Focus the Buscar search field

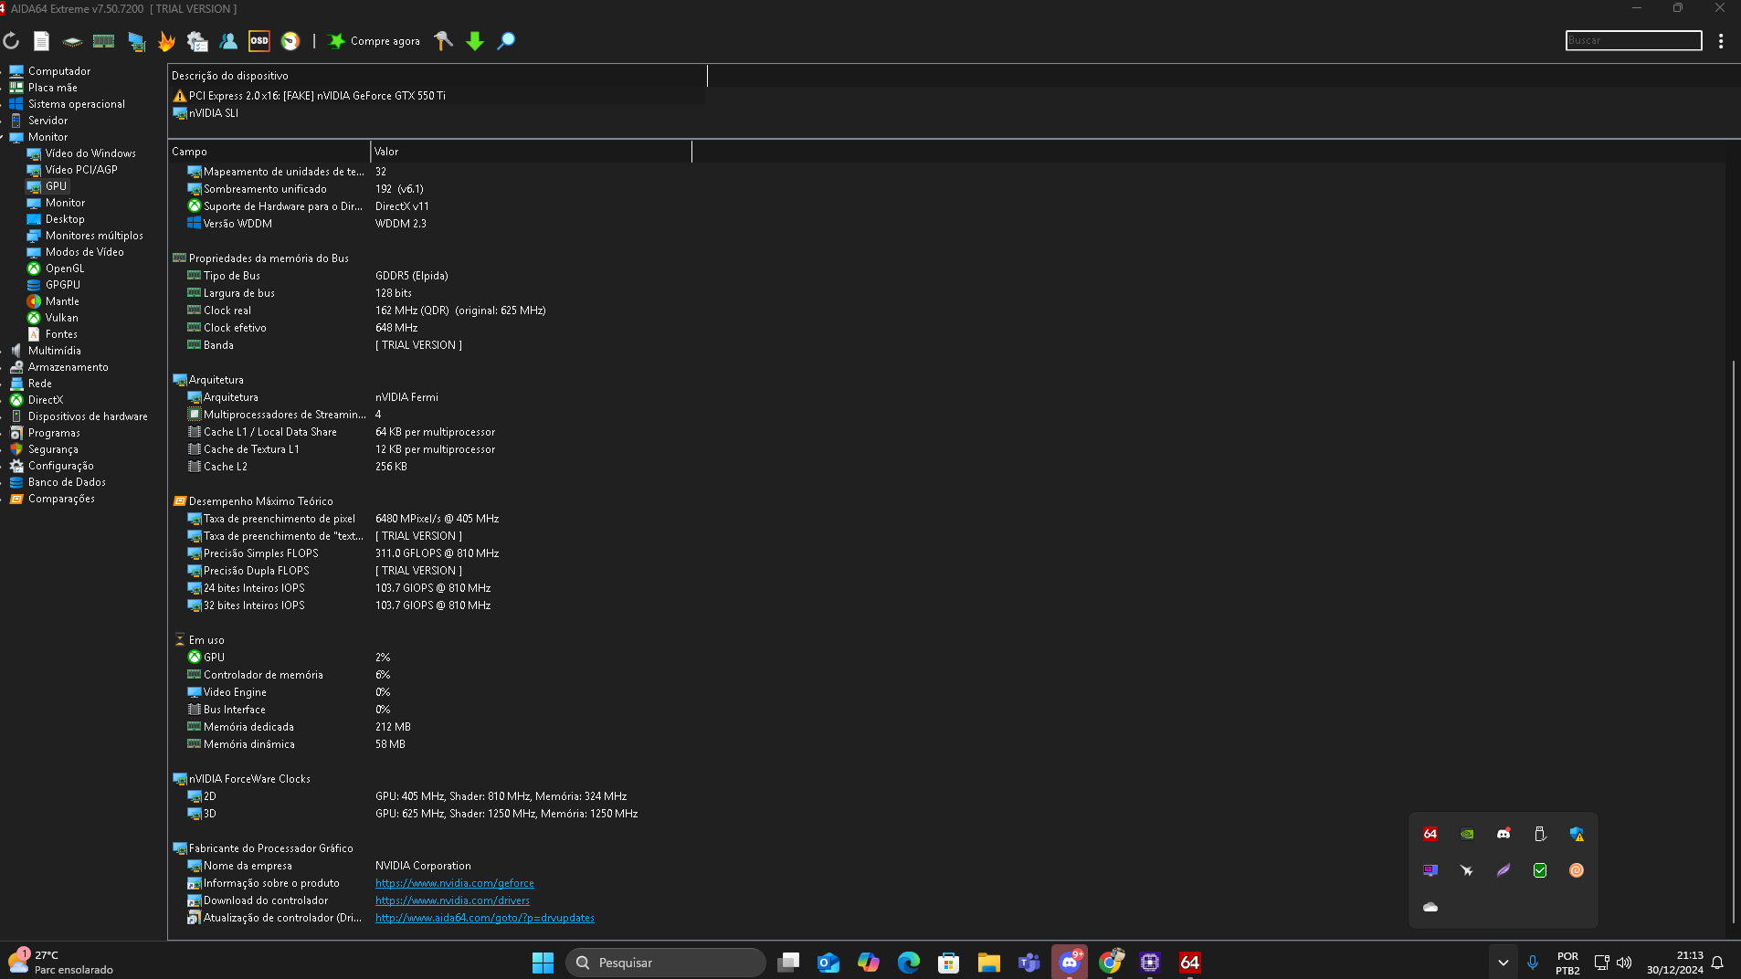(x=1633, y=40)
